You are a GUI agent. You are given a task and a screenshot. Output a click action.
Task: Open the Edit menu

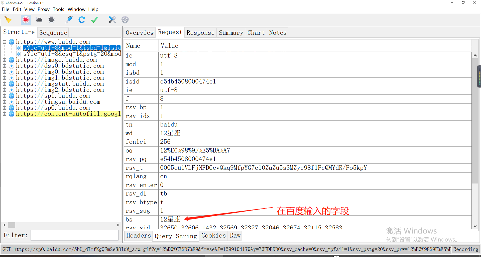[x=17, y=9]
